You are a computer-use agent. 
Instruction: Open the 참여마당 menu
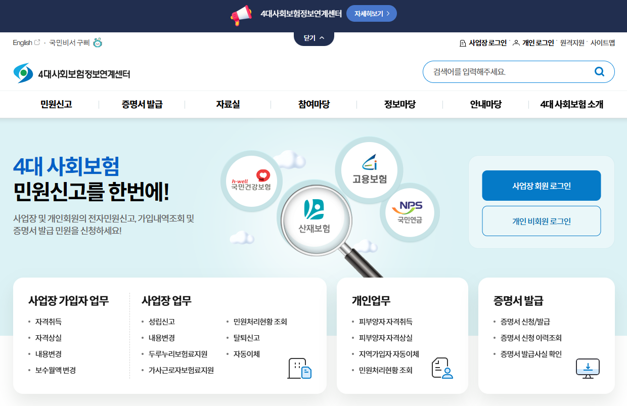[314, 104]
